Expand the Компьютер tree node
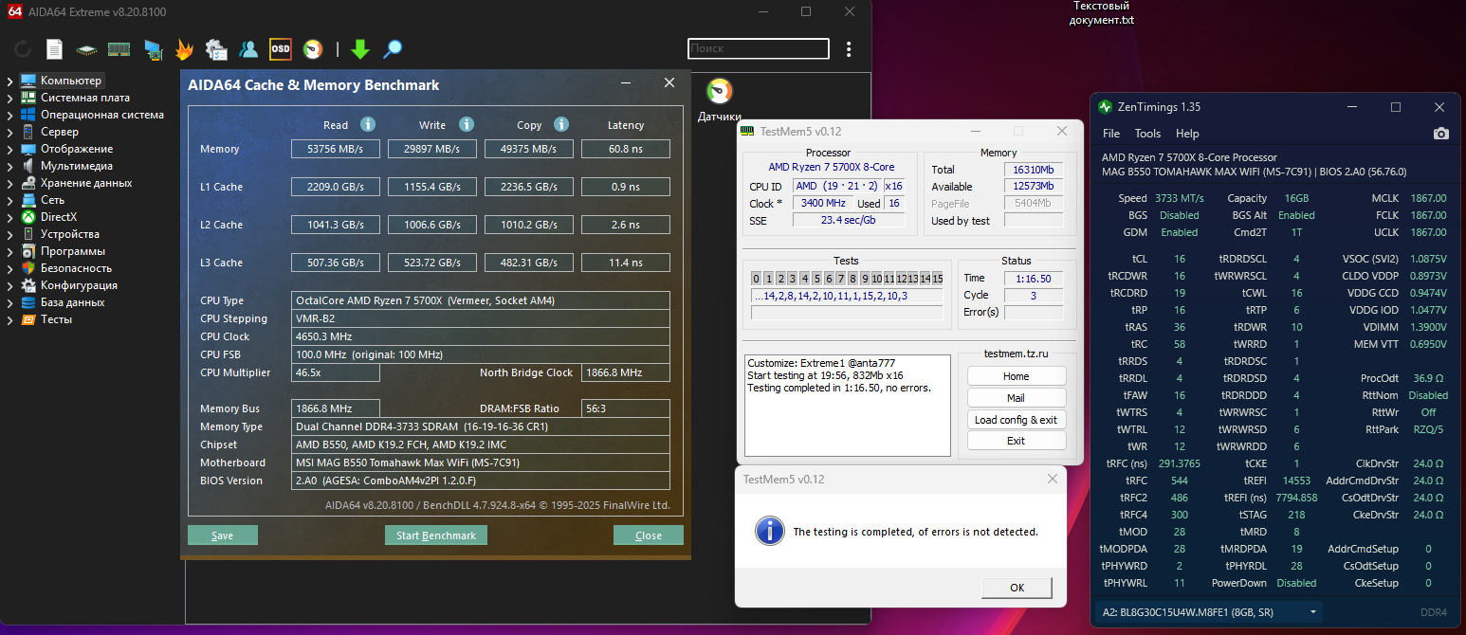This screenshot has height=635, width=1466. pyautogui.click(x=9, y=81)
